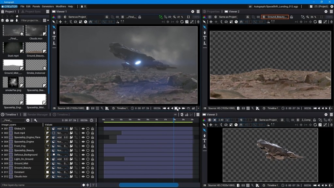This screenshot has height=188, width=334.
Task: Click the timeline horizontal scrollbar
Action: [149, 185]
